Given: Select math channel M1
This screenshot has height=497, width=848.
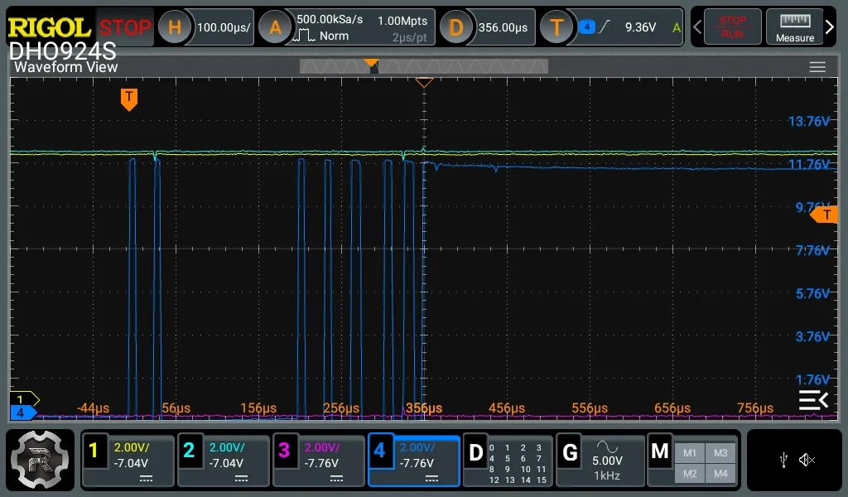Looking at the screenshot, I should [x=690, y=452].
